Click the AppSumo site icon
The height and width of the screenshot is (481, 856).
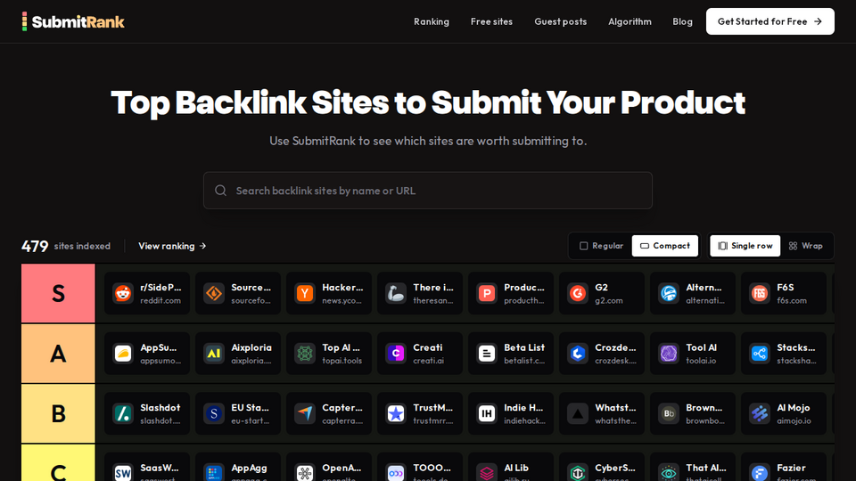point(123,354)
